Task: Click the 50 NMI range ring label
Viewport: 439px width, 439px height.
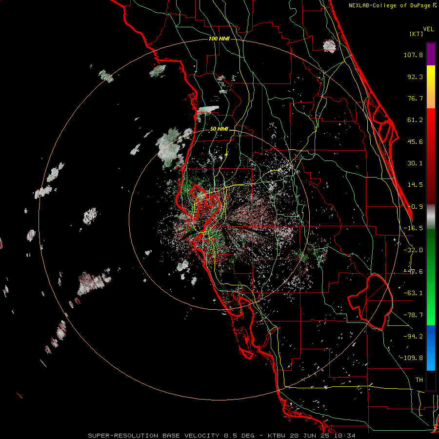Action: point(219,129)
